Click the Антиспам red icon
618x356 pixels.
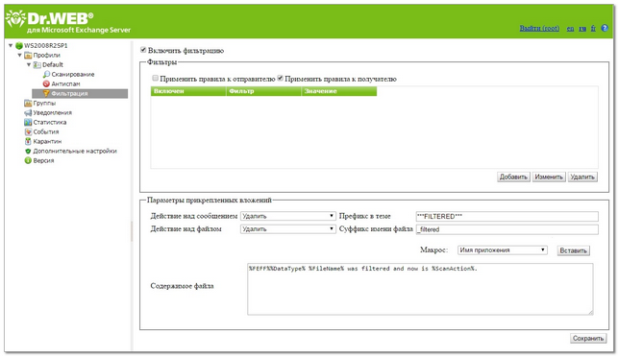(46, 83)
